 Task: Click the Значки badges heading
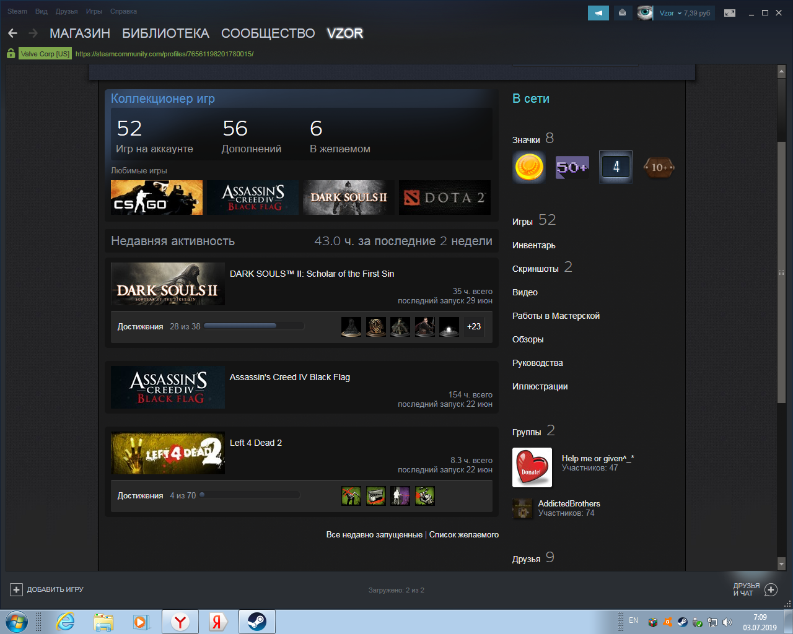[x=526, y=140]
